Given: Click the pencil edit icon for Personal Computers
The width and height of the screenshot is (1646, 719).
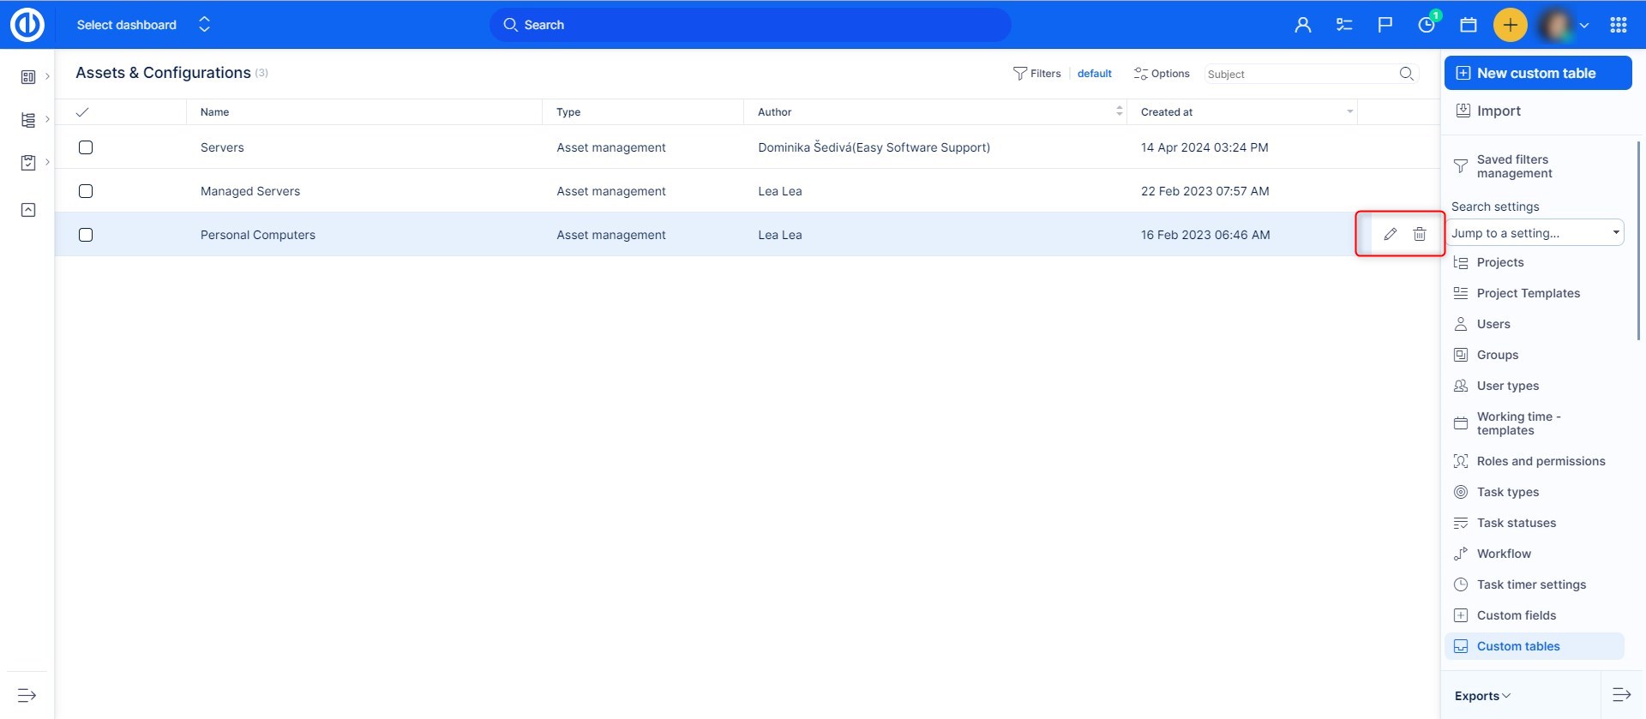Looking at the screenshot, I should [1390, 234].
